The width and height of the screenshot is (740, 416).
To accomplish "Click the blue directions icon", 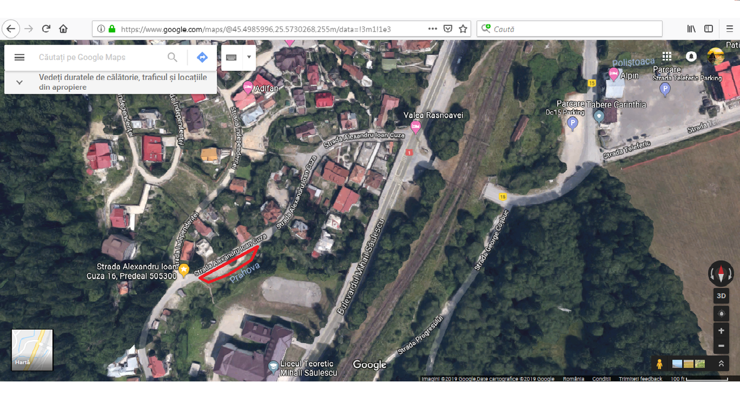I will click(x=202, y=57).
